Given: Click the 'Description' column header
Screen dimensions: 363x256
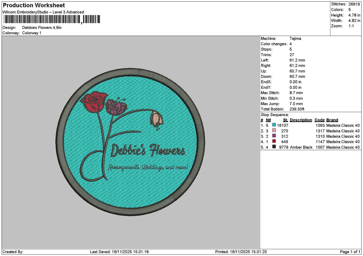Looking at the screenshot, I should coord(301,120).
